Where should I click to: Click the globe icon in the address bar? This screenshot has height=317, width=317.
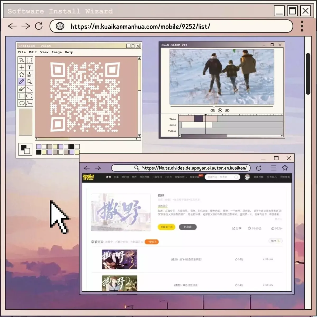tap(60, 26)
